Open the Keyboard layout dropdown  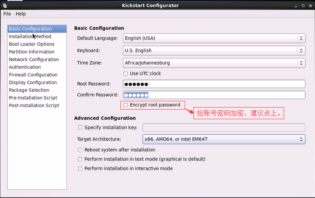click(214, 50)
